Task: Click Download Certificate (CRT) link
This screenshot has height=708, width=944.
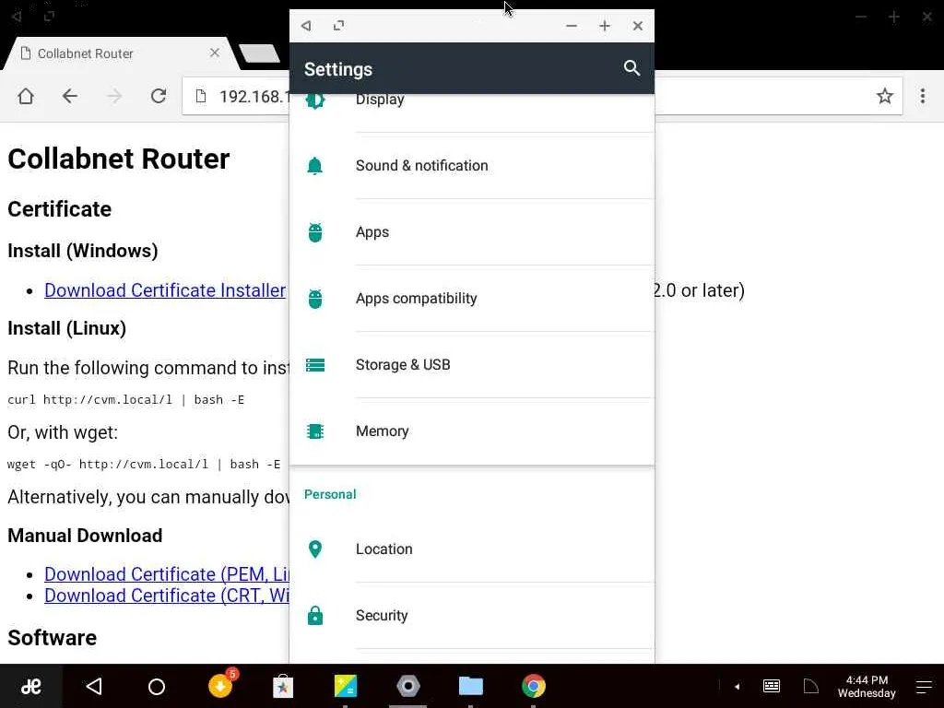Action: click(x=167, y=596)
